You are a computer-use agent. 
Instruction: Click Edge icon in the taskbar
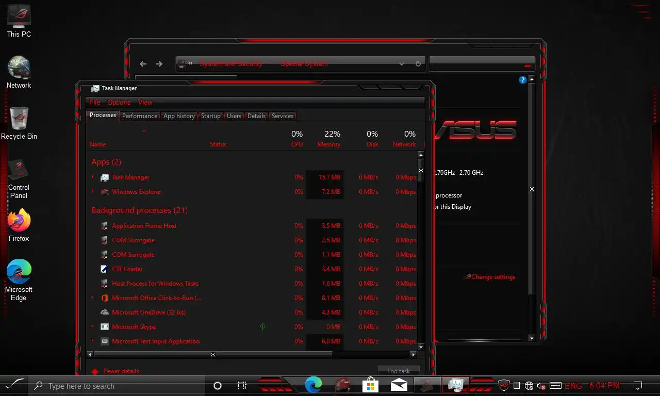[313, 385]
